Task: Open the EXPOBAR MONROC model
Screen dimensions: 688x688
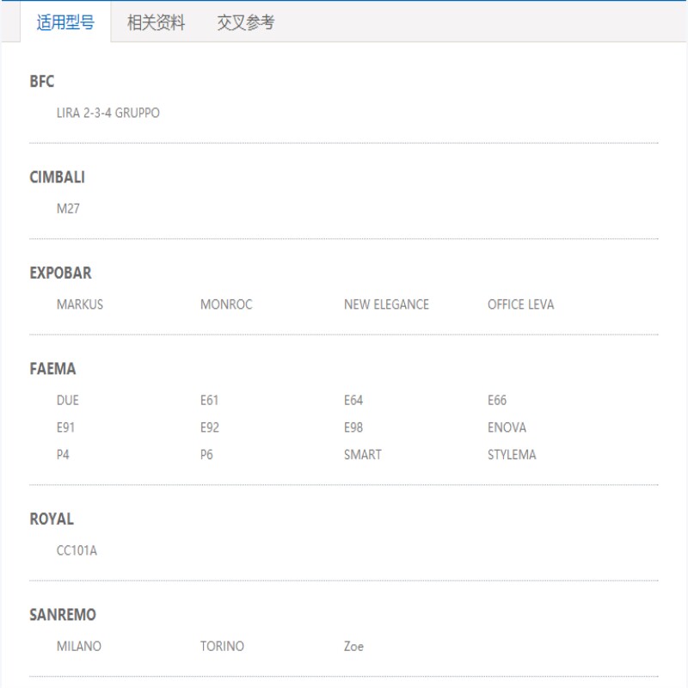Action: click(x=226, y=304)
